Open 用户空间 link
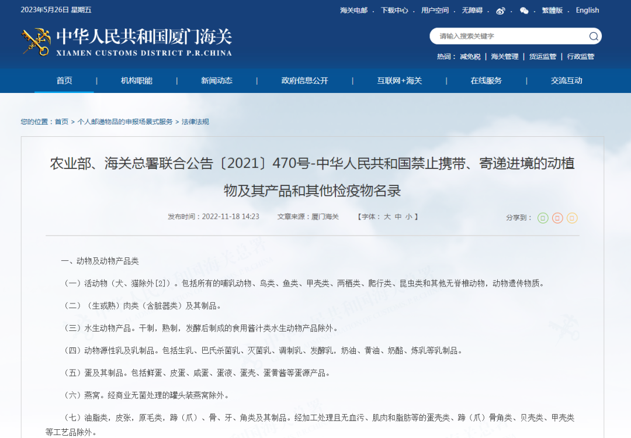 point(435,11)
